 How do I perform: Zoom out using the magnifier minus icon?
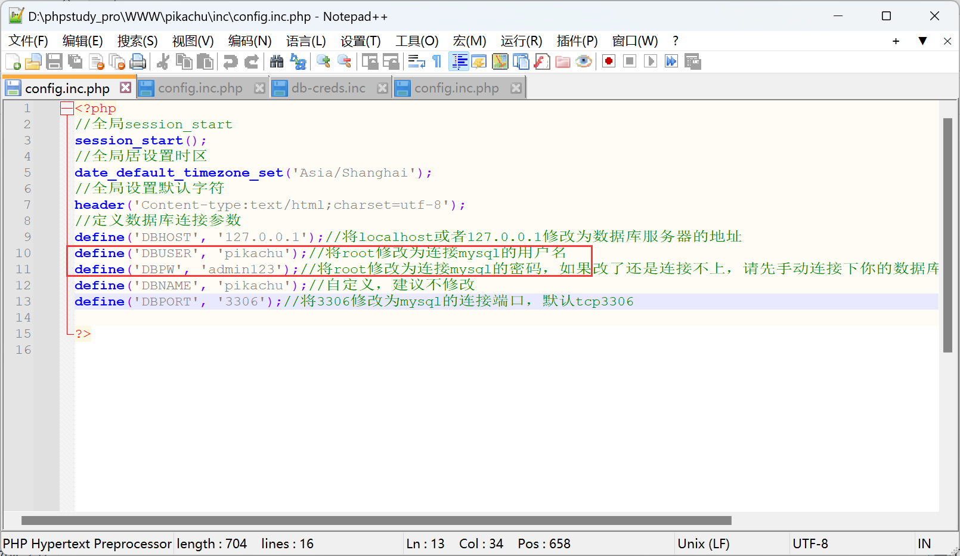point(344,61)
